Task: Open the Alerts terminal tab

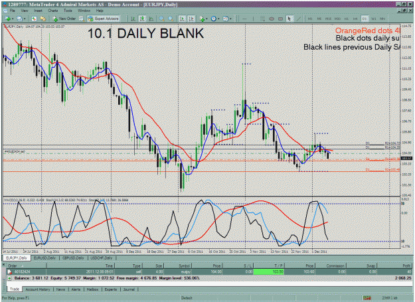Action: 76,289
